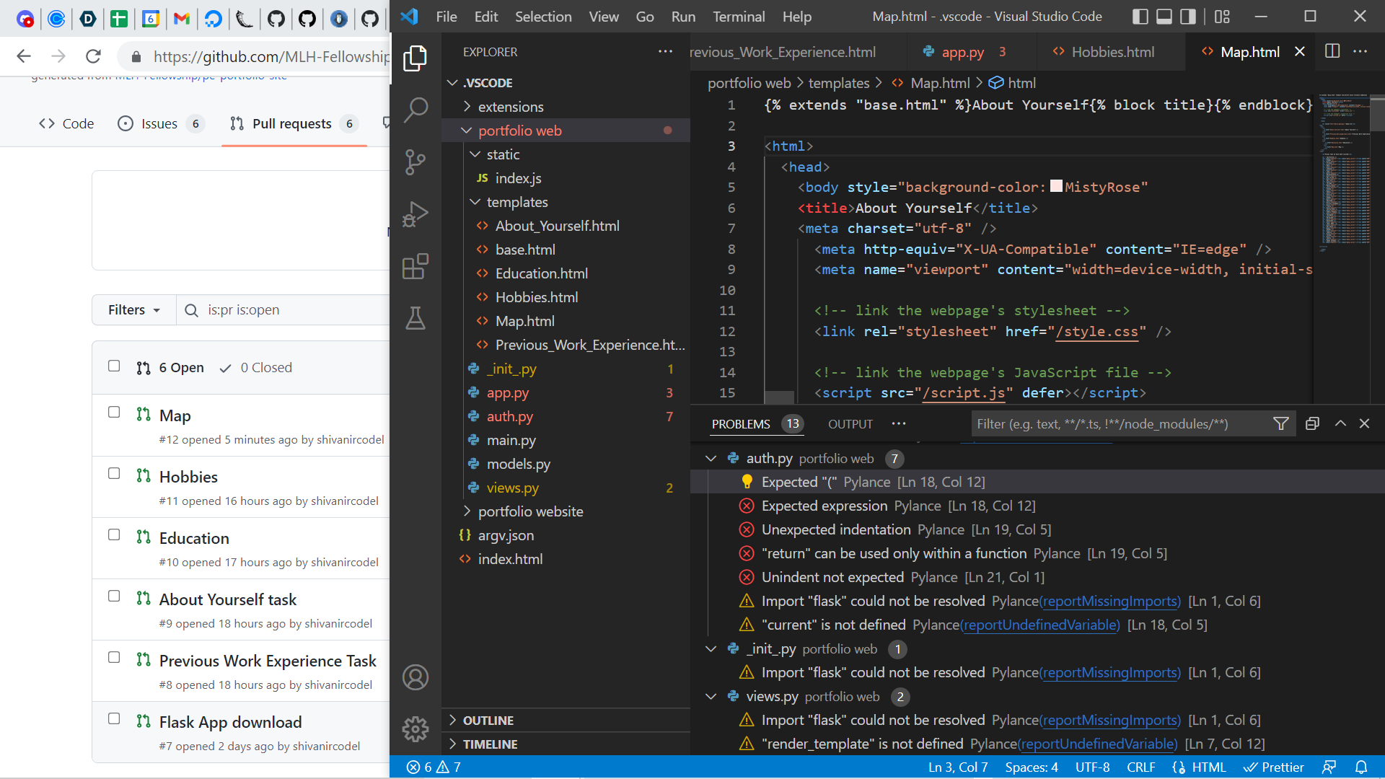
Task: Check the Map pull request checkbox
Action: pyautogui.click(x=114, y=412)
